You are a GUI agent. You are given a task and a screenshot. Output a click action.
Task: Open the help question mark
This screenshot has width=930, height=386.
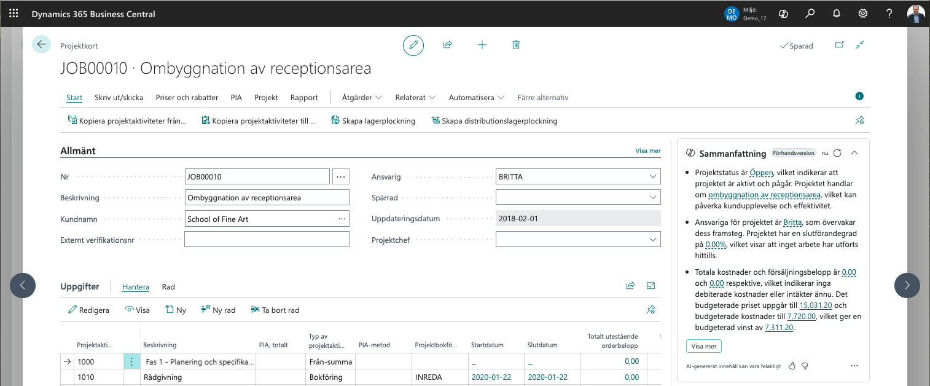pos(889,14)
